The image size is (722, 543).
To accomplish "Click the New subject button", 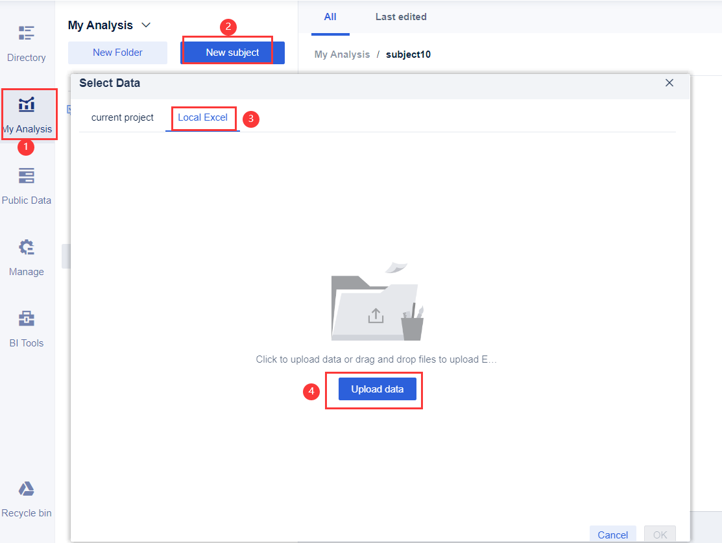I will coord(232,52).
